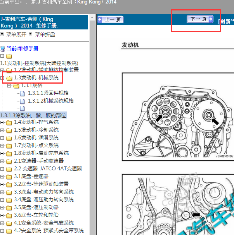This screenshot has width=234, height=235.
Task: Select 2.1变速器-手动变速器 in tree
Action: click(39, 161)
